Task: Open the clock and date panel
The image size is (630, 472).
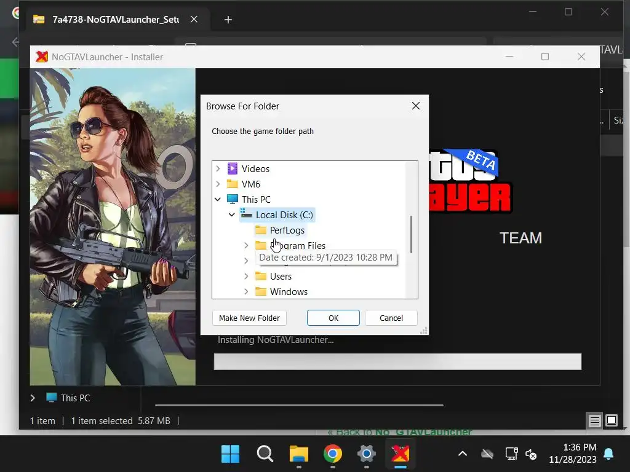Action: pos(573,453)
